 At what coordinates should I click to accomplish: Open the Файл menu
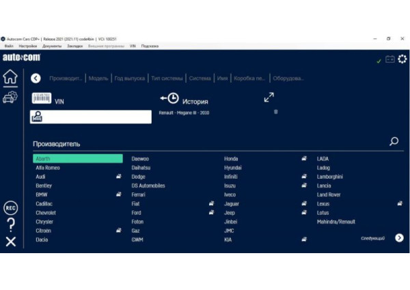click(9, 46)
